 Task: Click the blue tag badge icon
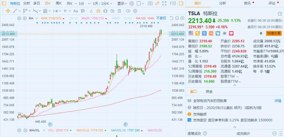tap(218, 33)
